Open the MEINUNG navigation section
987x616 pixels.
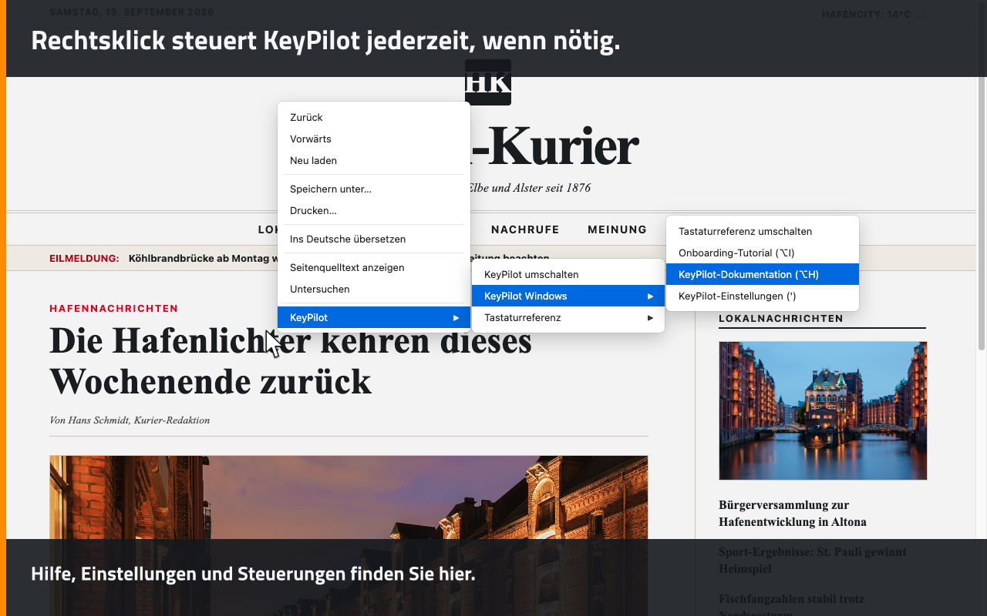coord(617,229)
